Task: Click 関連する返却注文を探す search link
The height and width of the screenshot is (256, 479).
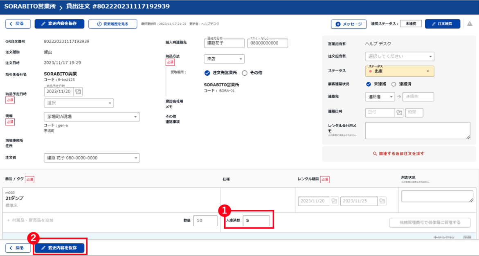Action: coord(398,154)
